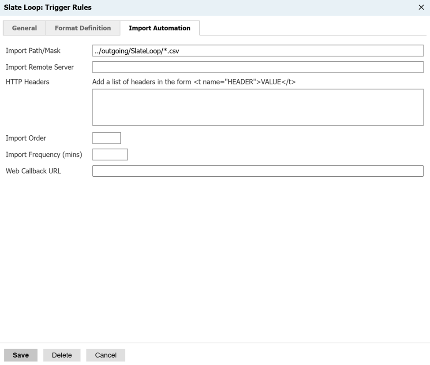Select the Import Order field
430x365 pixels.
[106, 138]
